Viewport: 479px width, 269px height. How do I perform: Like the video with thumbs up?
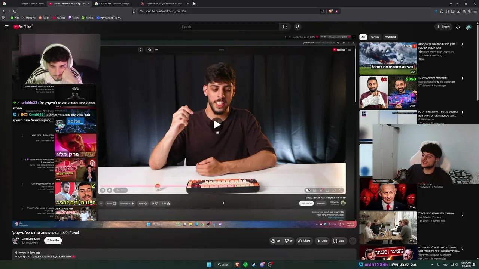point(276,241)
